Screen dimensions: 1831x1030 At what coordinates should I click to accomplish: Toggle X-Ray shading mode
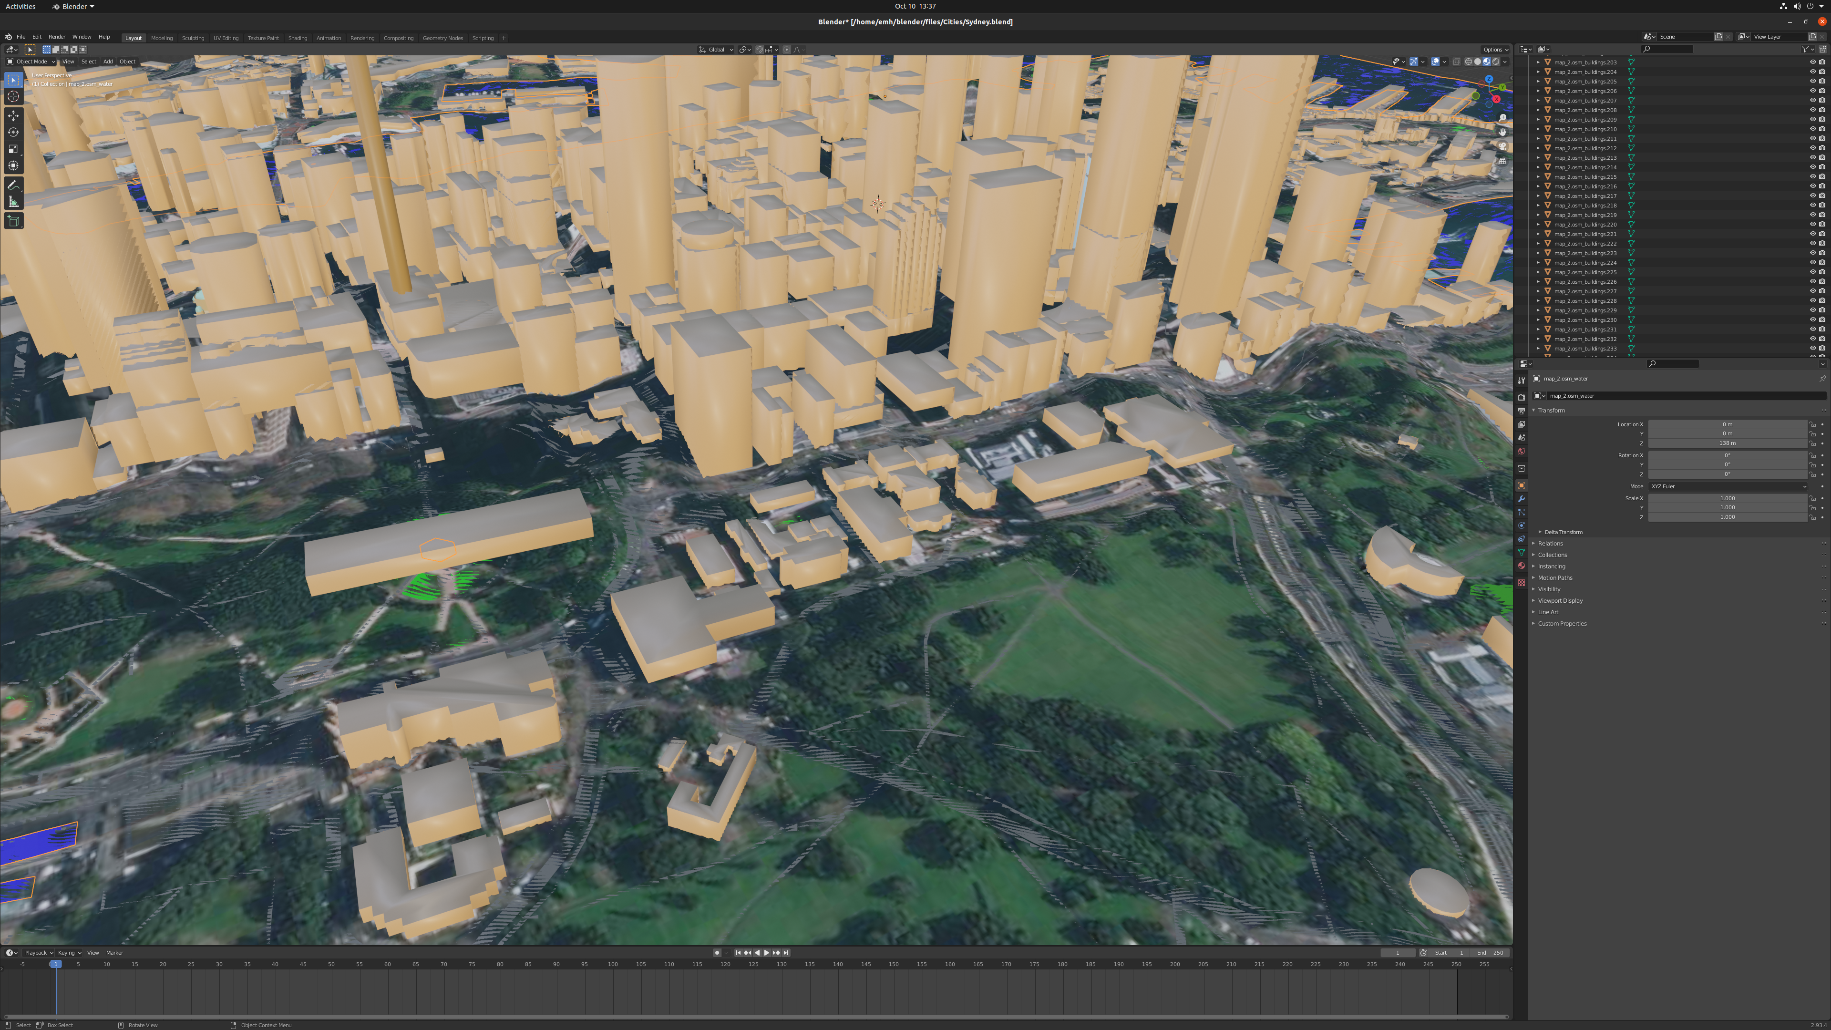(1456, 61)
